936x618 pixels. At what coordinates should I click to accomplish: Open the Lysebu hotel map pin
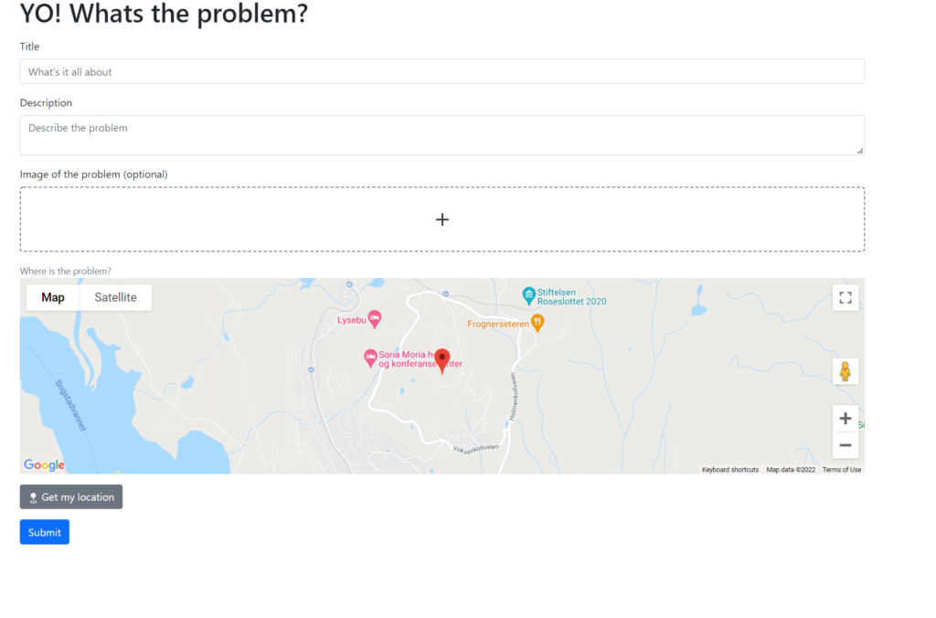(374, 319)
